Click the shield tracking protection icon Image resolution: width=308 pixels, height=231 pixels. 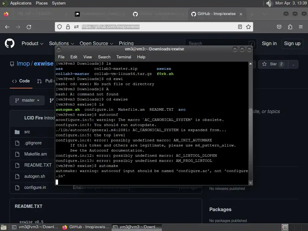pyautogui.click(x=60, y=27)
